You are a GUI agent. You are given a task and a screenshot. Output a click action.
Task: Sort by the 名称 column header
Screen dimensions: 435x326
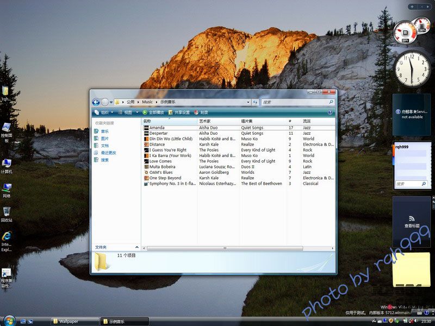tap(169, 121)
